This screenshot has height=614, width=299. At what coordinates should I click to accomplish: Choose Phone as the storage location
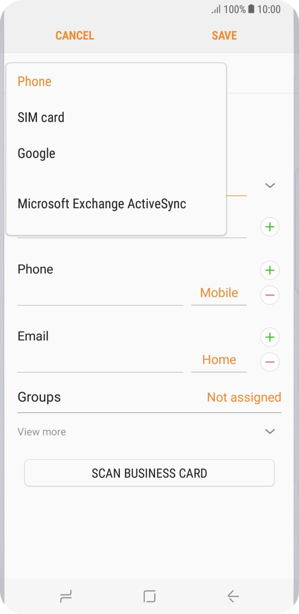(x=35, y=82)
